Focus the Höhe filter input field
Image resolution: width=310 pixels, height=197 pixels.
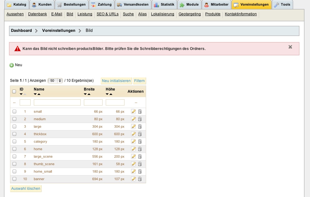tap(115, 102)
